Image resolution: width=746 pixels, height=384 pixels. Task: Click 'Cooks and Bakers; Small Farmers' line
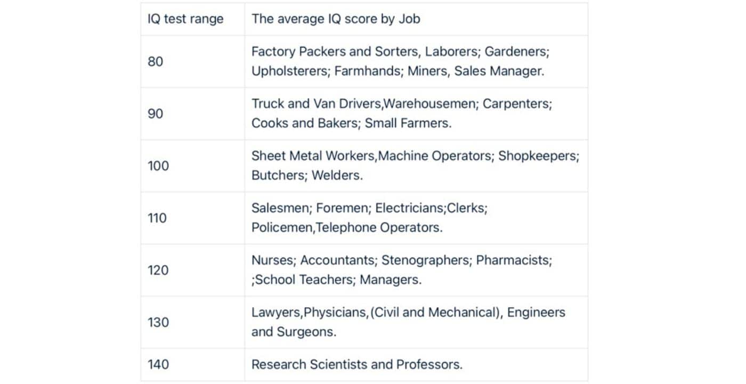point(350,123)
